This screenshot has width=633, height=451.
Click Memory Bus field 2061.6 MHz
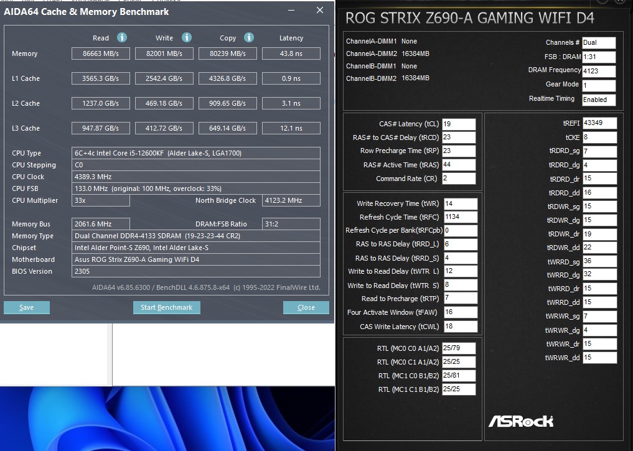[101, 224]
